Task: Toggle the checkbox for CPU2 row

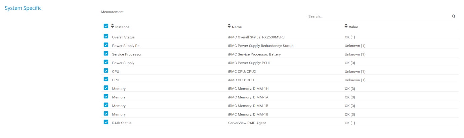Action: pyautogui.click(x=106, y=71)
